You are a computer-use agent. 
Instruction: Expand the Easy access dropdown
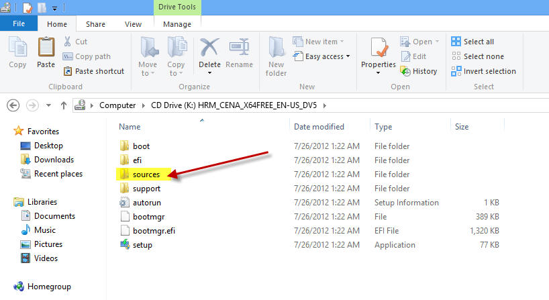pos(348,56)
